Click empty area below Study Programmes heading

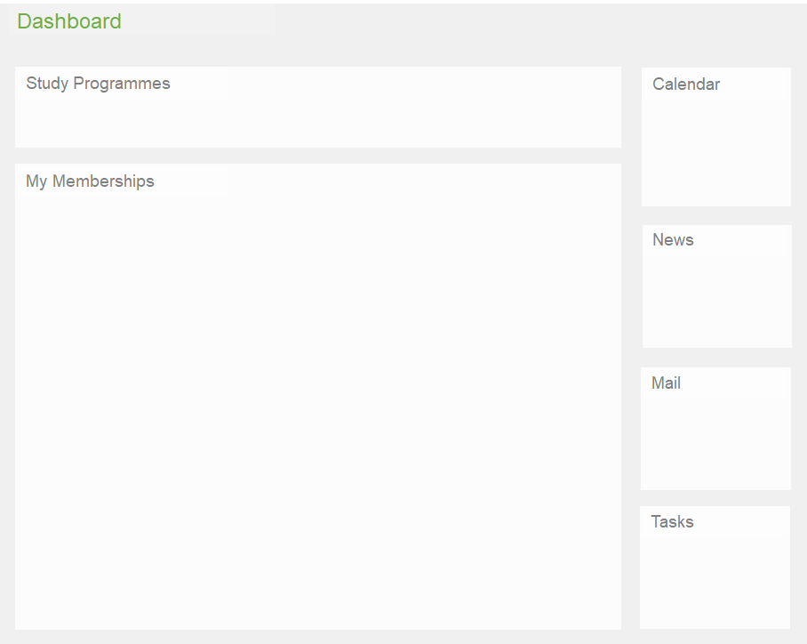317,123
